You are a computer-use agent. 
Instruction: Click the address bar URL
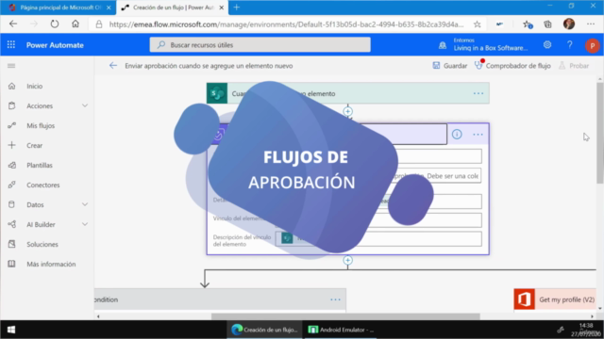(x=286, y=24)
